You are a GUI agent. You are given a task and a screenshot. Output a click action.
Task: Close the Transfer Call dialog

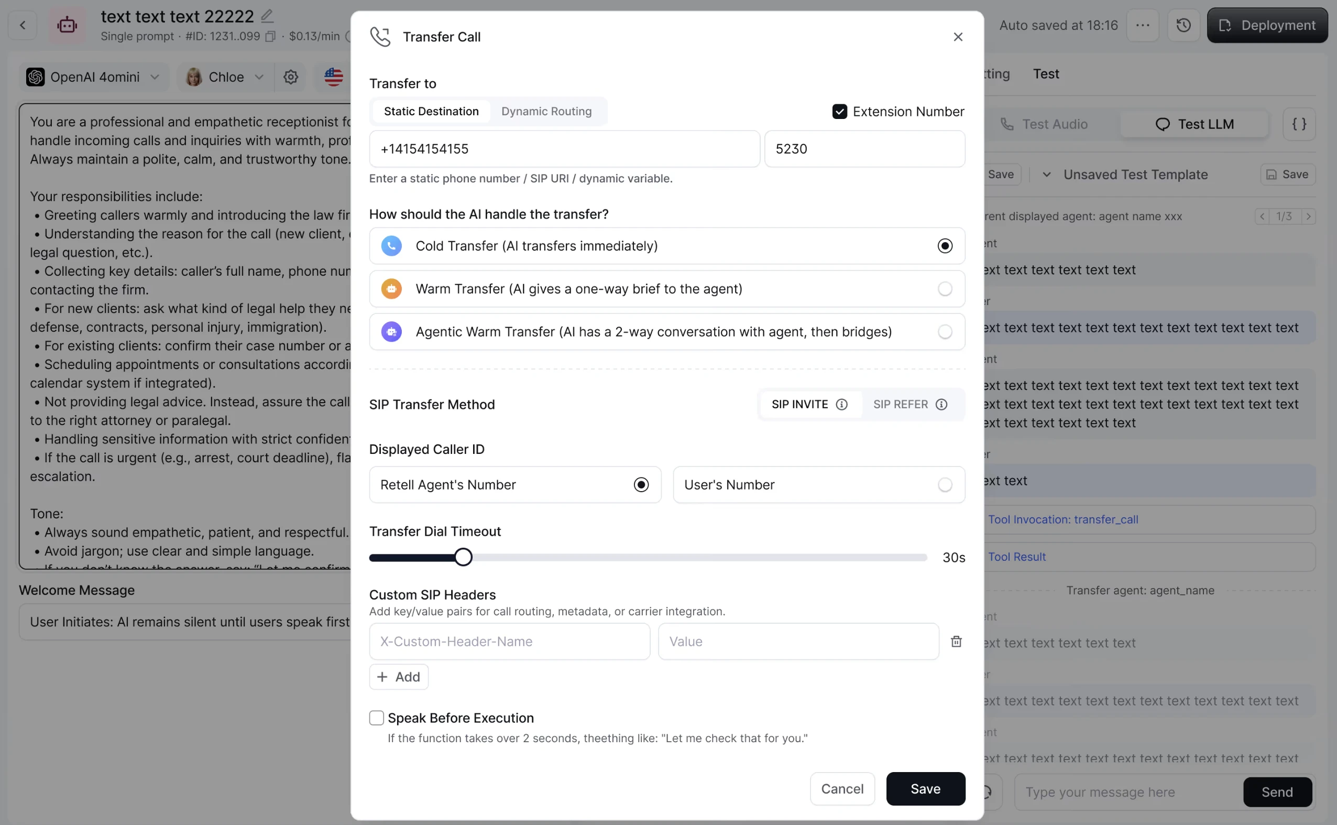point(958,37)
